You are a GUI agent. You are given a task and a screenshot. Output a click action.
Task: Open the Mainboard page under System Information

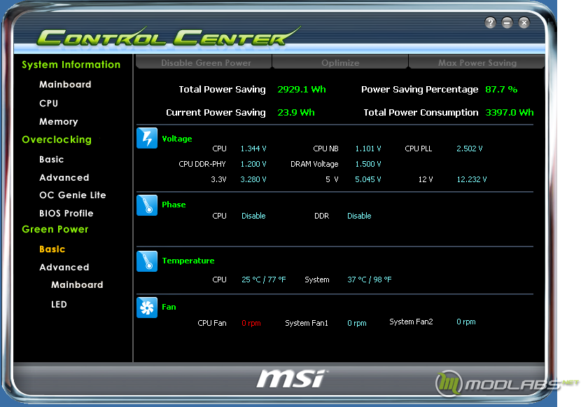click(65, 84)
